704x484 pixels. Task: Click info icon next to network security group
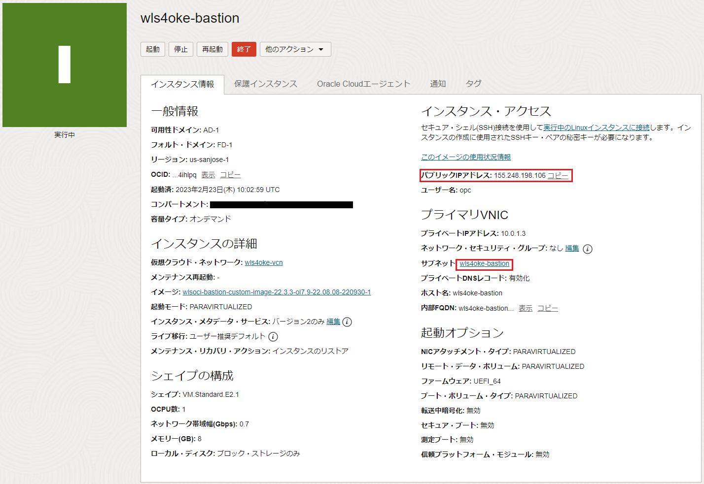[588, 249]
